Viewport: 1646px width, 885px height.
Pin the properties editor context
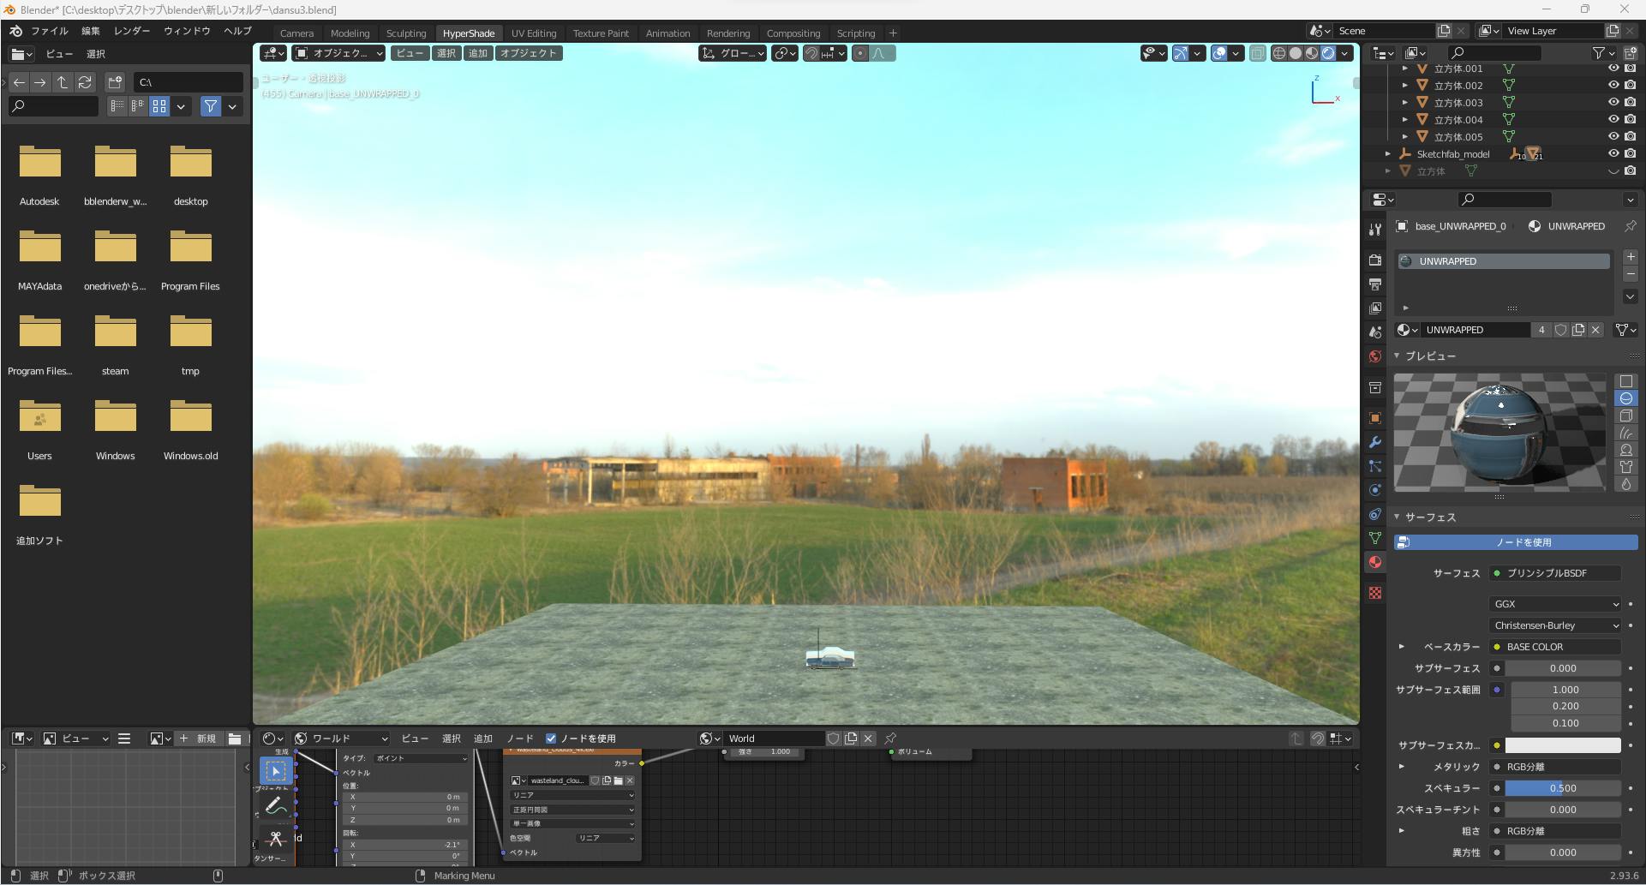(1631, 226)
